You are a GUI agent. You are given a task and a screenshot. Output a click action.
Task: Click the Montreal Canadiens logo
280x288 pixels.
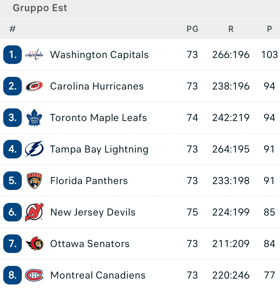point(34,275)
